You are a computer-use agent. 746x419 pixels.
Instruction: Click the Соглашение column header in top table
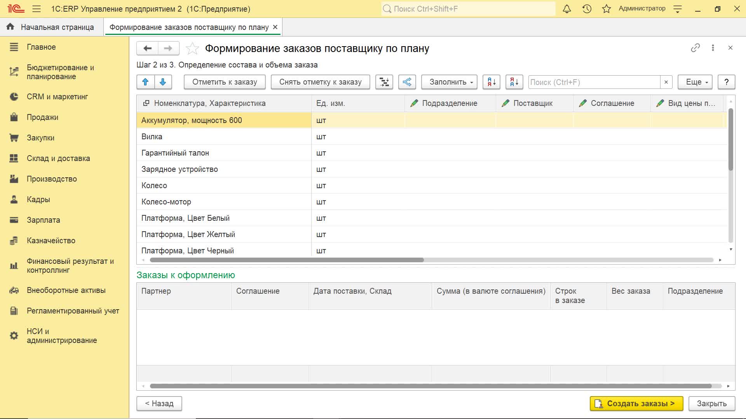coord(612,103)
